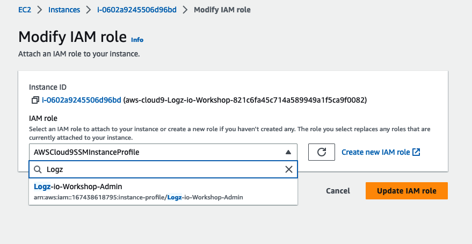This screenshot has width=472, height=244.
Task: Click the Modify IAM role breadcrumb text
Action: point(222,10)
